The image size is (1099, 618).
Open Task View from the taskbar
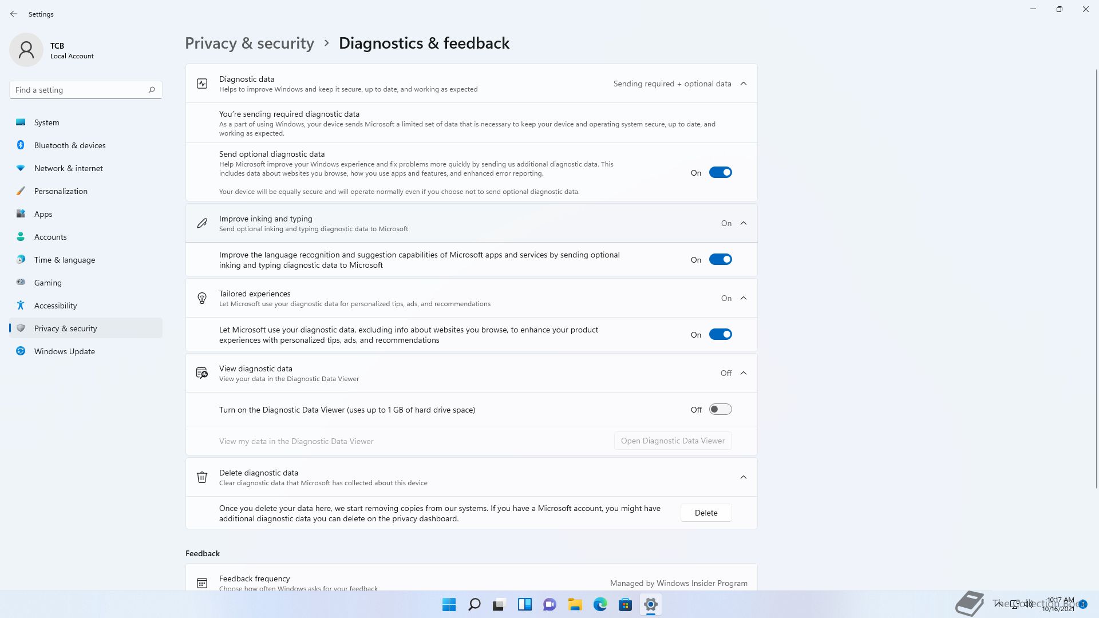tap(500, 604)
